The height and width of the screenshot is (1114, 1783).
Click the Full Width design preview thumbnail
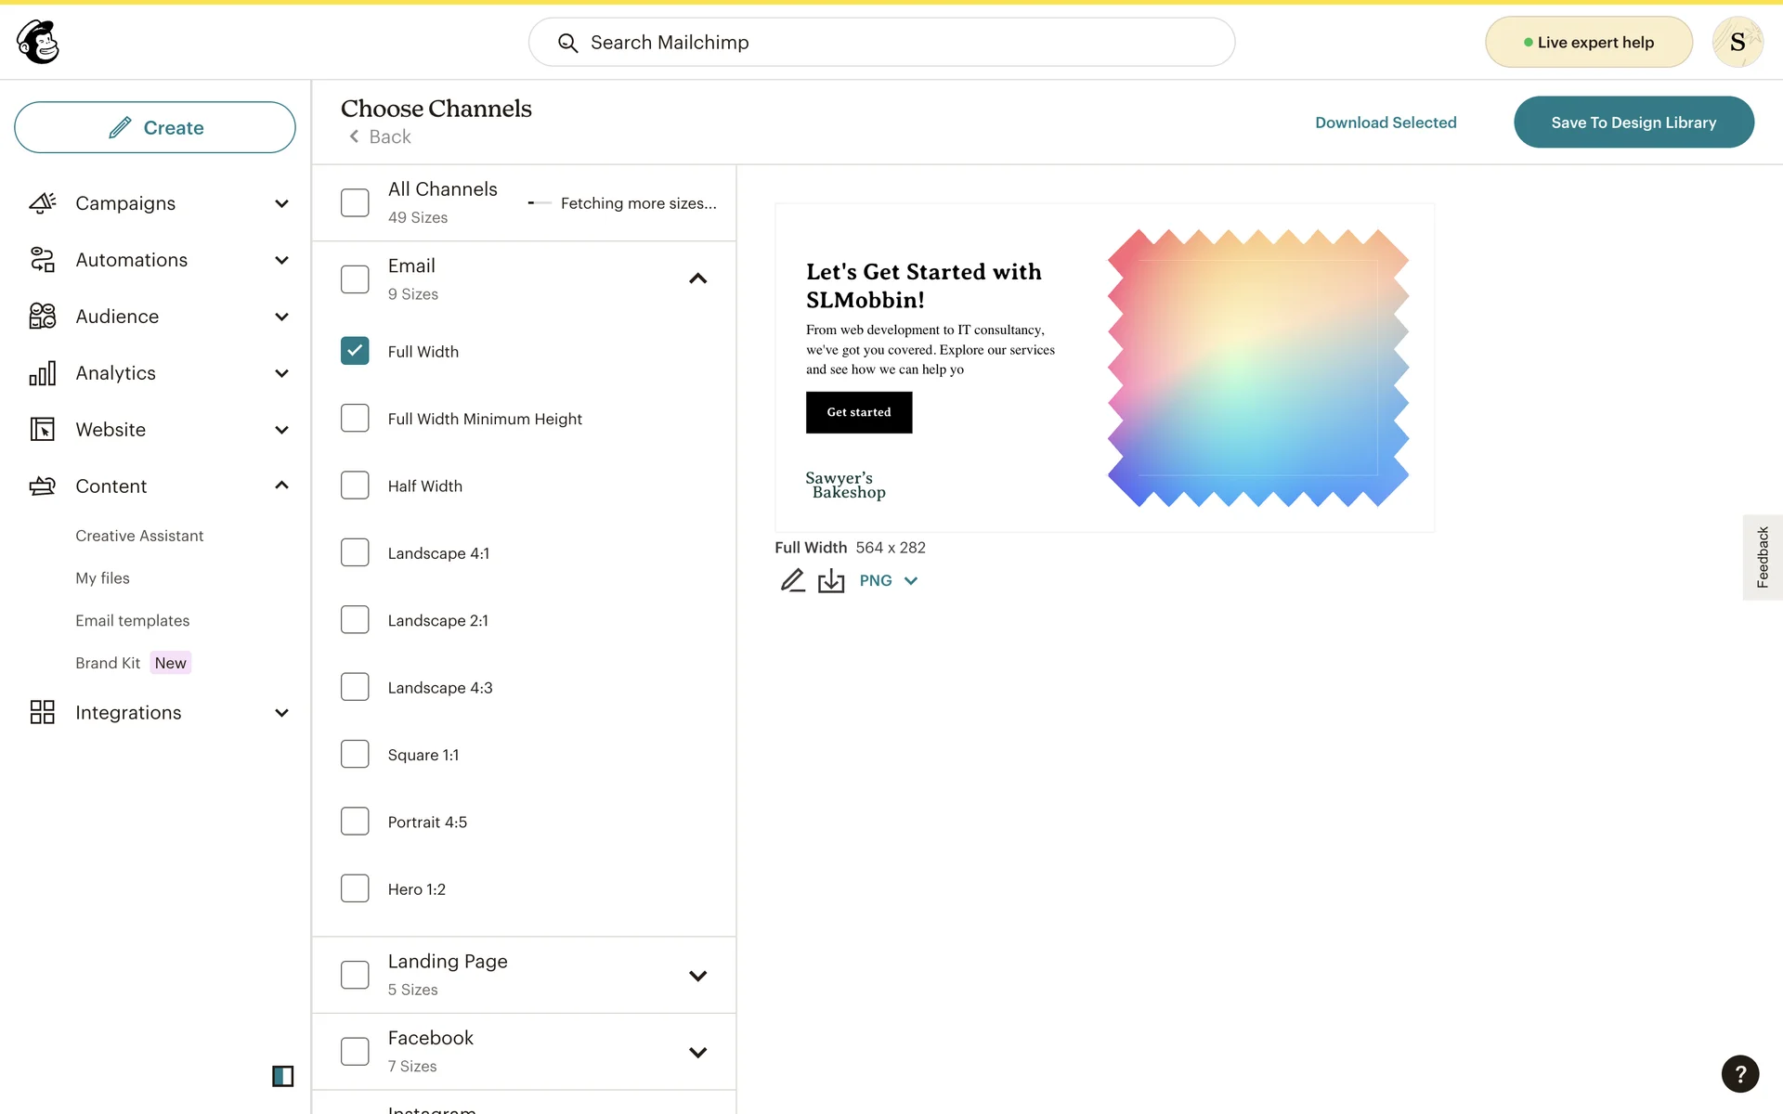[1104, 368]
